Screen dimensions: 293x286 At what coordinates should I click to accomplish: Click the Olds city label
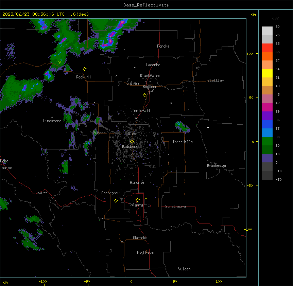pyautogui.click(x=132, y=134)
